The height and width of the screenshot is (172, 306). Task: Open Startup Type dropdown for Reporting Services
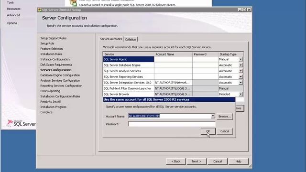pos(240,77)
